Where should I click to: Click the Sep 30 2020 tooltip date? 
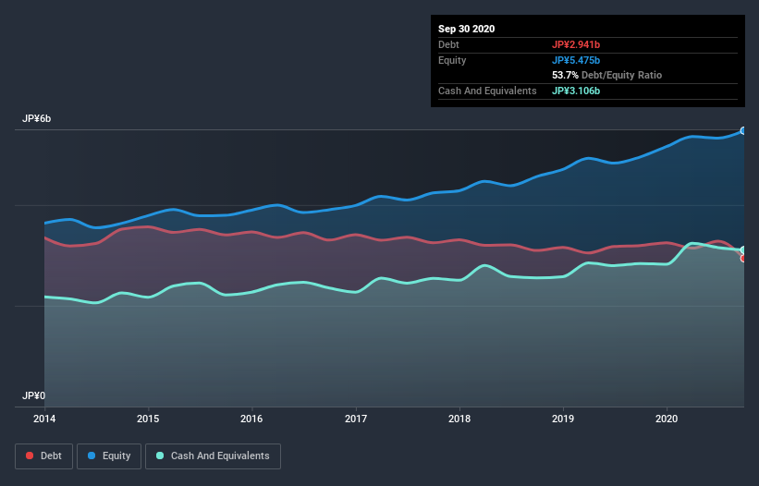[x=467, y=29]
